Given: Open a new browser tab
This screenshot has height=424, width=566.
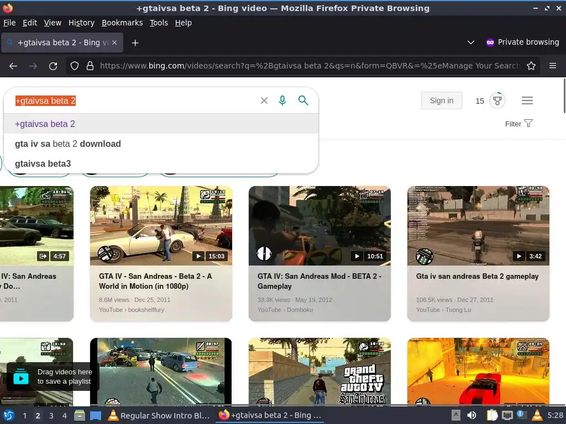Looking at the screenshot, I should click(135, 43).
